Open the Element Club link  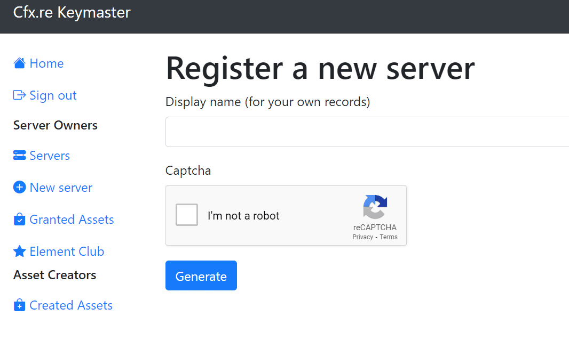(67, 251)
